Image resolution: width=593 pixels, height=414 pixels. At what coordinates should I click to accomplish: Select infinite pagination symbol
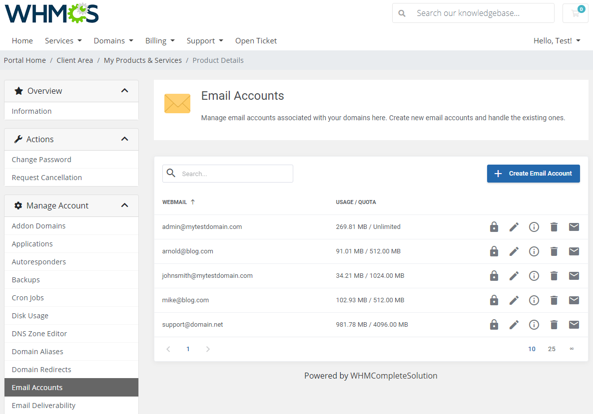[572, 349]
